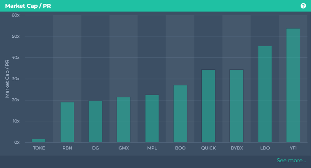Open the help question mark icon
Screen dimensions: 311x168
point(303,6)
